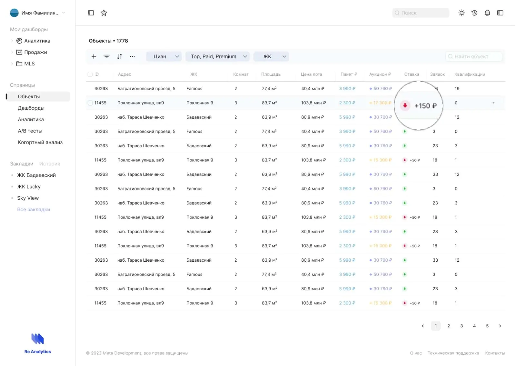
Task: Click Квалификации column header
Action: click(470, 74)
